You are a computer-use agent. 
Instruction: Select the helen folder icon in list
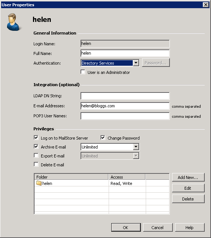tap(39, 183)
